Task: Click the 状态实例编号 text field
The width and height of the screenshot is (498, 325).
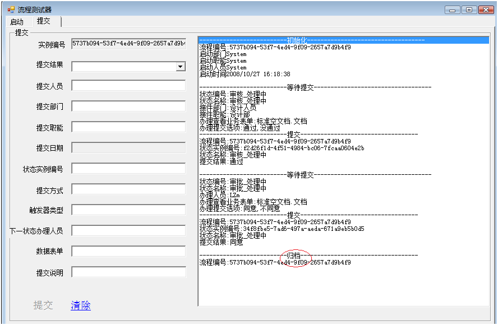Action: coord(128,169)
